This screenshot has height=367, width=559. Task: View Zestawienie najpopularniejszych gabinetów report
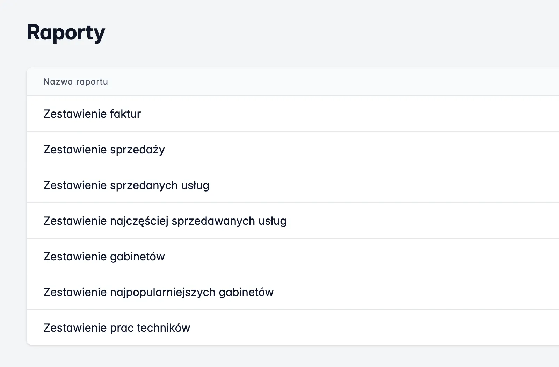158,292
